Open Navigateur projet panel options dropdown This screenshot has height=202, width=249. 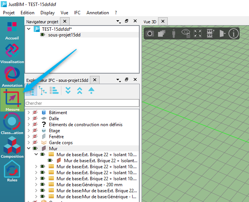(118, 21)
